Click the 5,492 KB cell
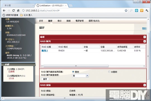The width and height of the screenshot is (151, 101). click(x=122, y=51)
